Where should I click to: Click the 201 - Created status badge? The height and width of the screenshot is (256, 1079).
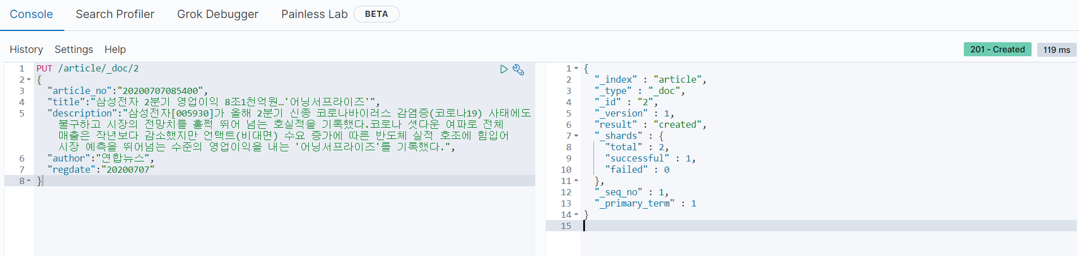(998, 50)
